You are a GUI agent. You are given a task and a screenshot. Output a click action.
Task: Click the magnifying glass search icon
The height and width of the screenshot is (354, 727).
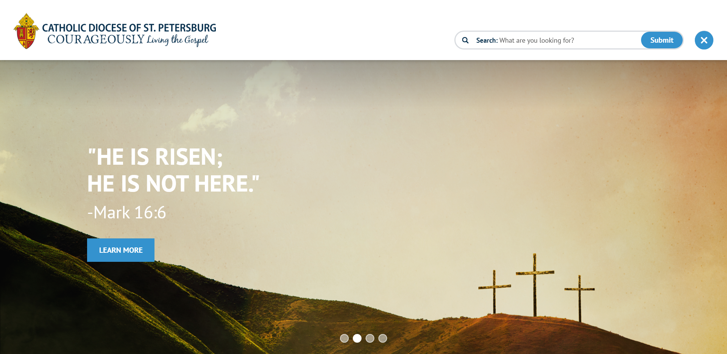465,40
